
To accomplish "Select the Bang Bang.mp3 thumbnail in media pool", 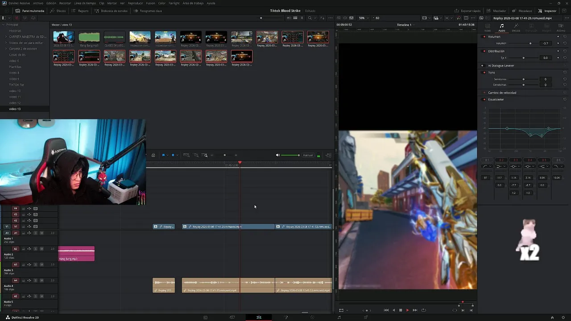I will click(x=89, y=37).
